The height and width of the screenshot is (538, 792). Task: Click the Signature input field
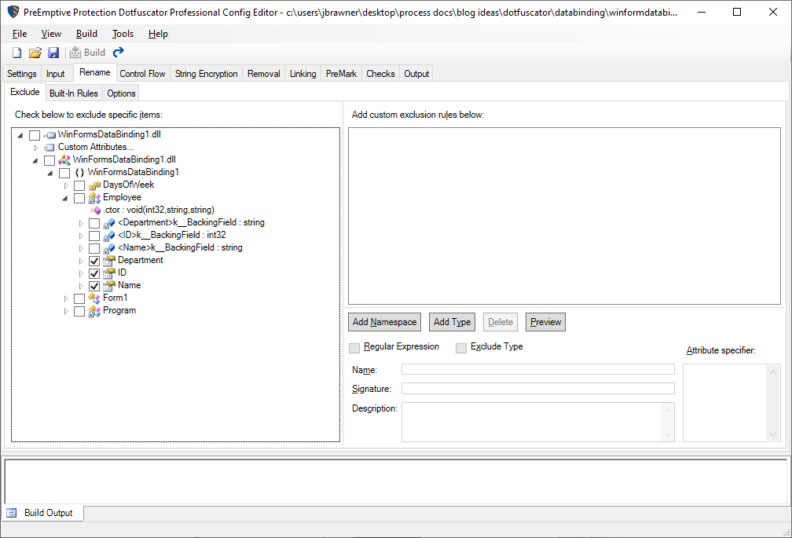538,388
